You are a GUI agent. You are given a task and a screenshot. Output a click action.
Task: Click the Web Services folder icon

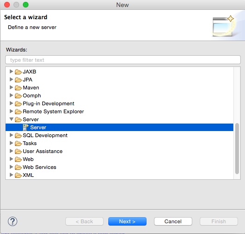coord(18,167)
